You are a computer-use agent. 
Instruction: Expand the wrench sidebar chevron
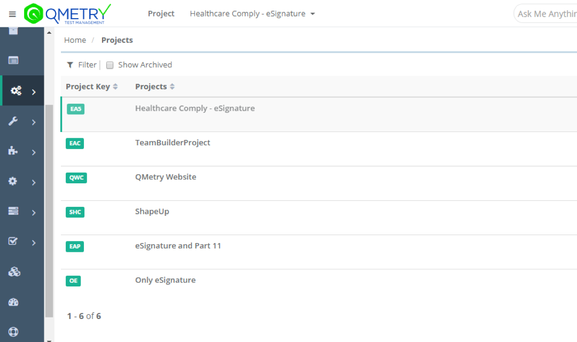[34, 122]
